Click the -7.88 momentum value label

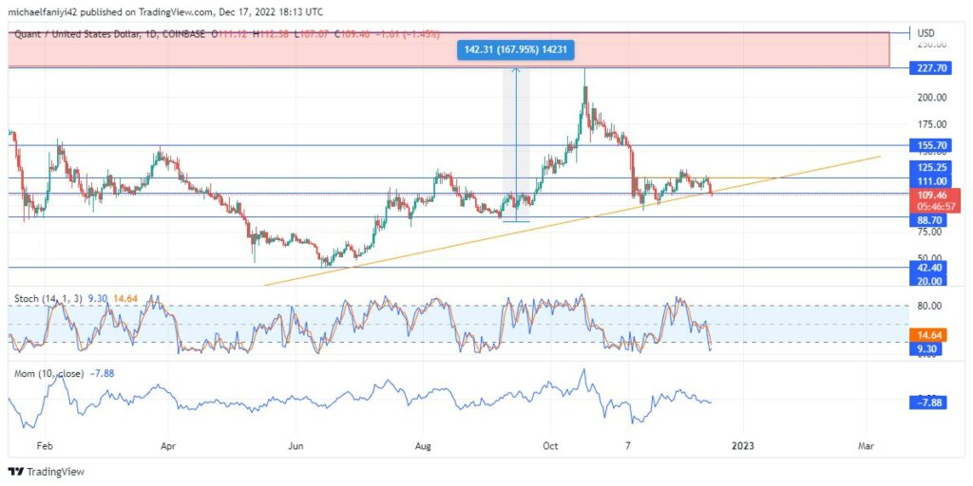[x=930, y=402]
